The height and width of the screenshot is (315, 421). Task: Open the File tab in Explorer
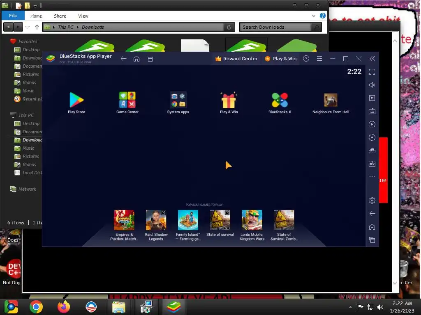pos(13,16)
